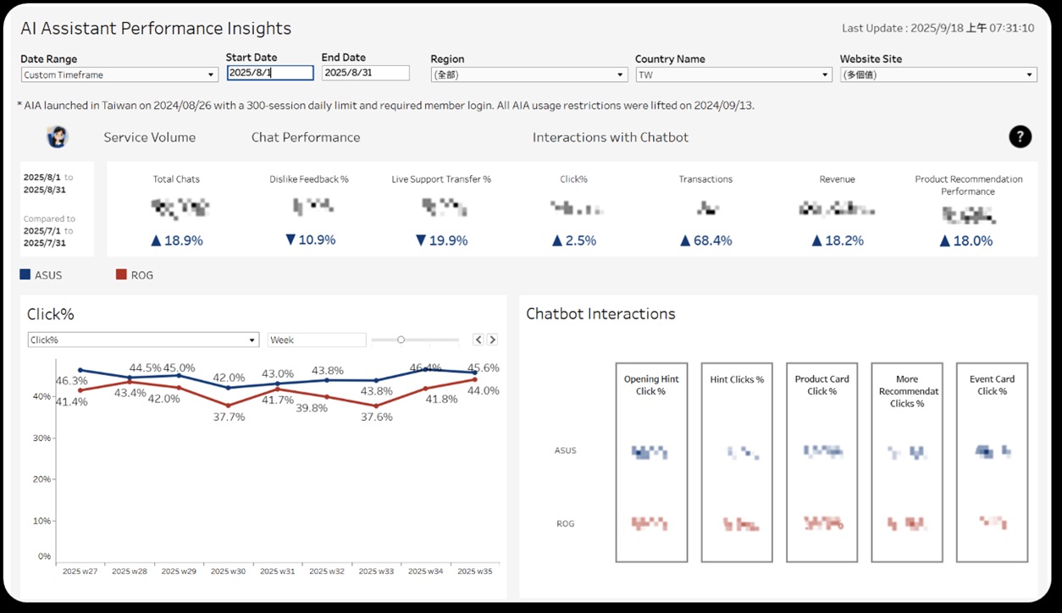Click the previous period left arrow
Screen dimensions: 1062x613
tap(478, 340)
